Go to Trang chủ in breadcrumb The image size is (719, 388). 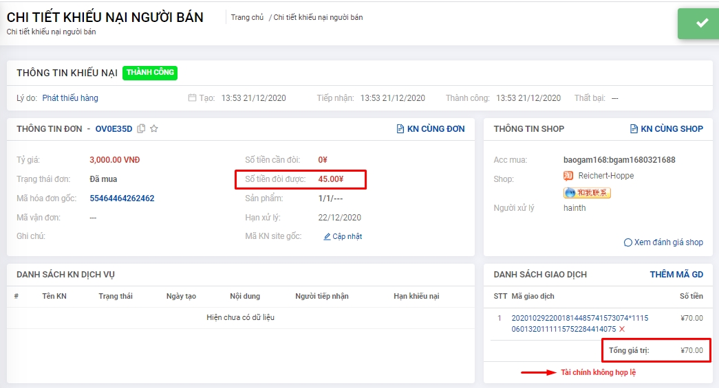247,17
